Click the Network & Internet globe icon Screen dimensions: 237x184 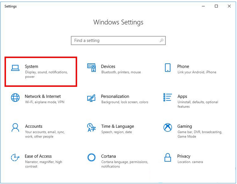(x=15, y=97)
